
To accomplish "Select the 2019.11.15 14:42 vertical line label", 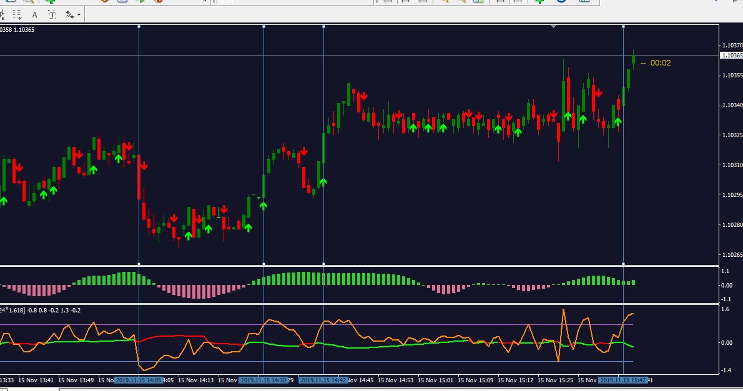I will [323, 380].
